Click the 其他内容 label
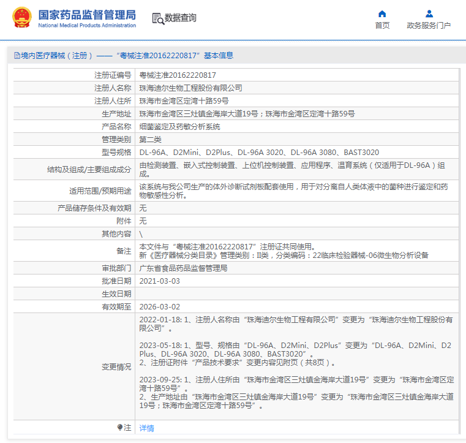The image size is (466, 443). coord(116,234)
